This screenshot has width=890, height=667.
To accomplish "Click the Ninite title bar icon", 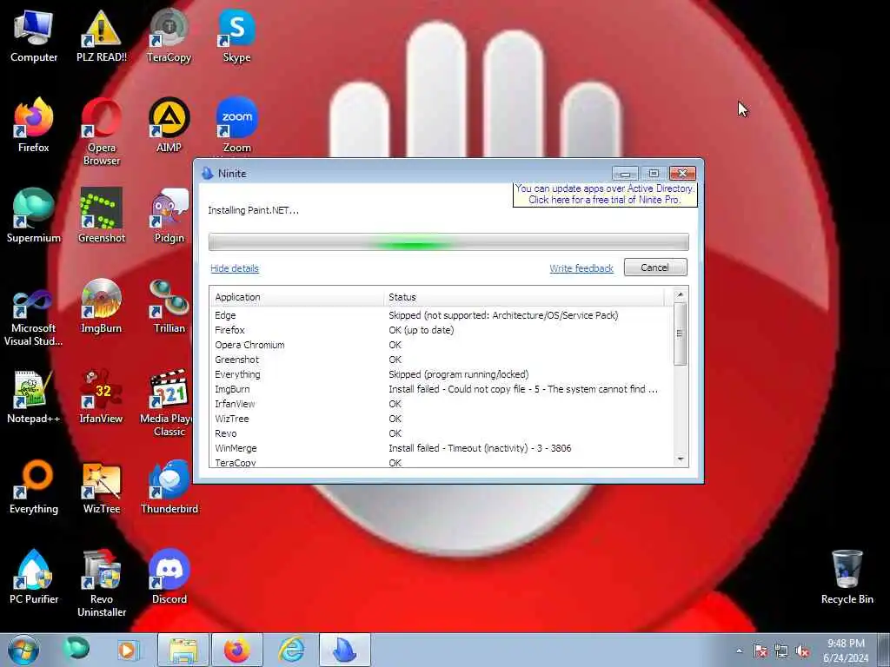I will pyautogui.click(x=207, y=173).
